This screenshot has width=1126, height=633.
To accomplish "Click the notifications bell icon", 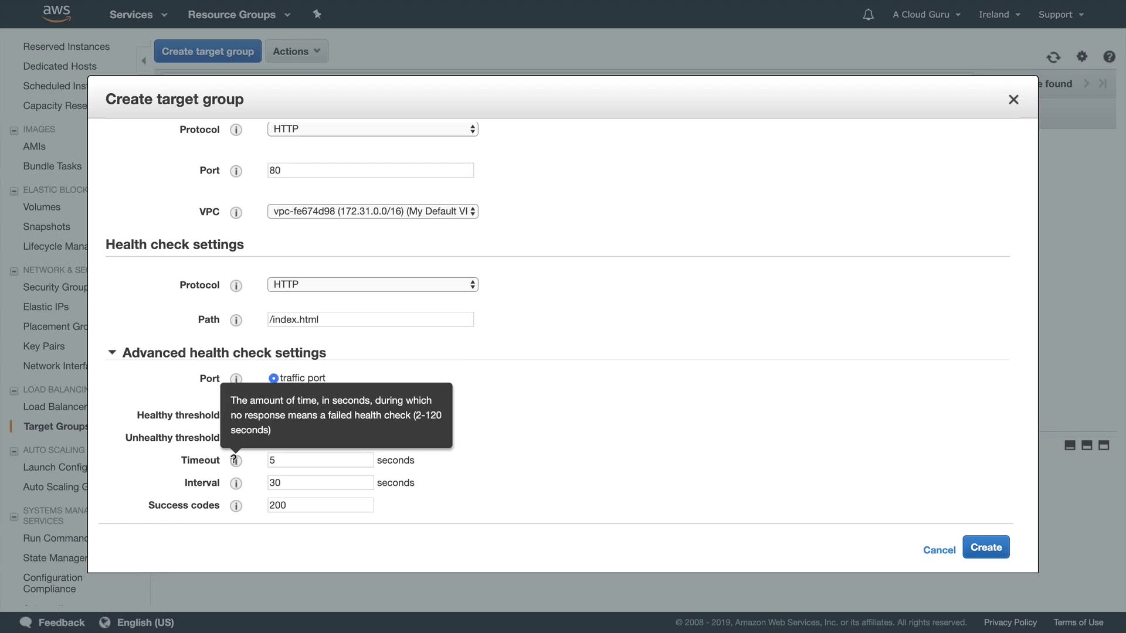I will [x=868, y=15].
